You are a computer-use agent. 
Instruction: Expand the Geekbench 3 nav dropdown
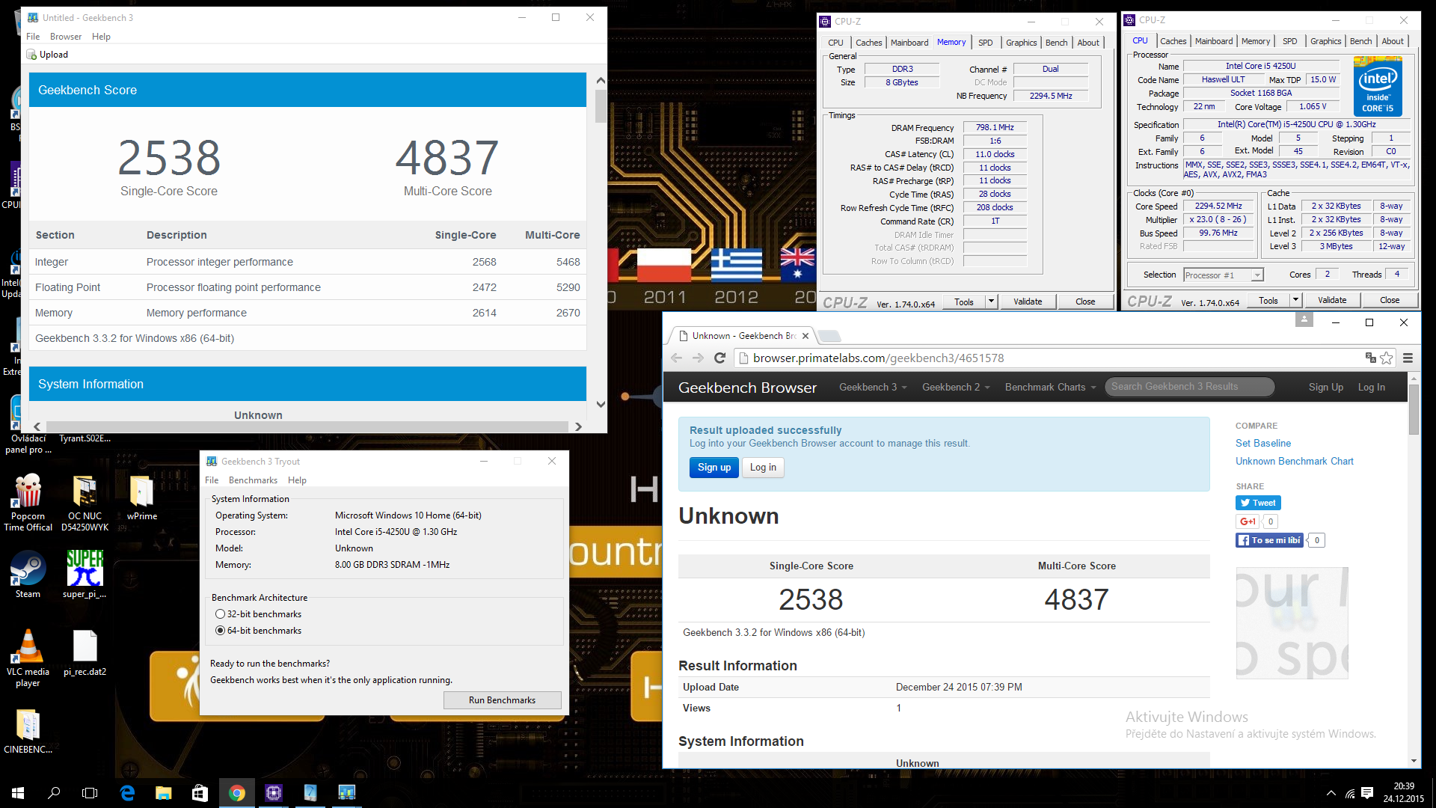[873, 387]
